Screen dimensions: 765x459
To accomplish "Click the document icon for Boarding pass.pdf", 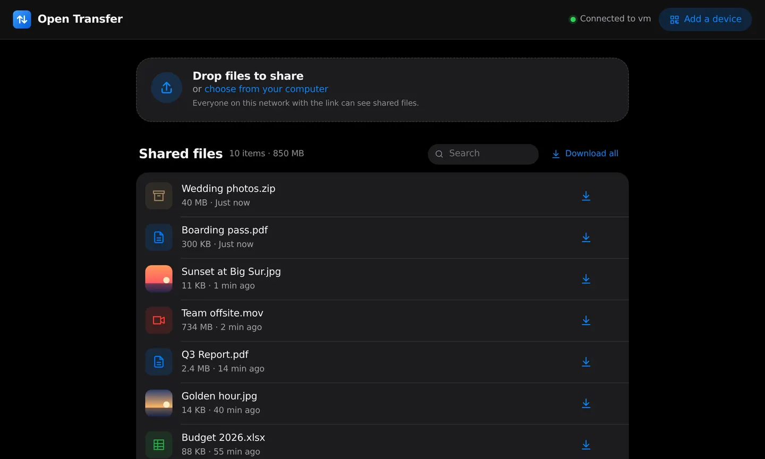I will point(159,237).
